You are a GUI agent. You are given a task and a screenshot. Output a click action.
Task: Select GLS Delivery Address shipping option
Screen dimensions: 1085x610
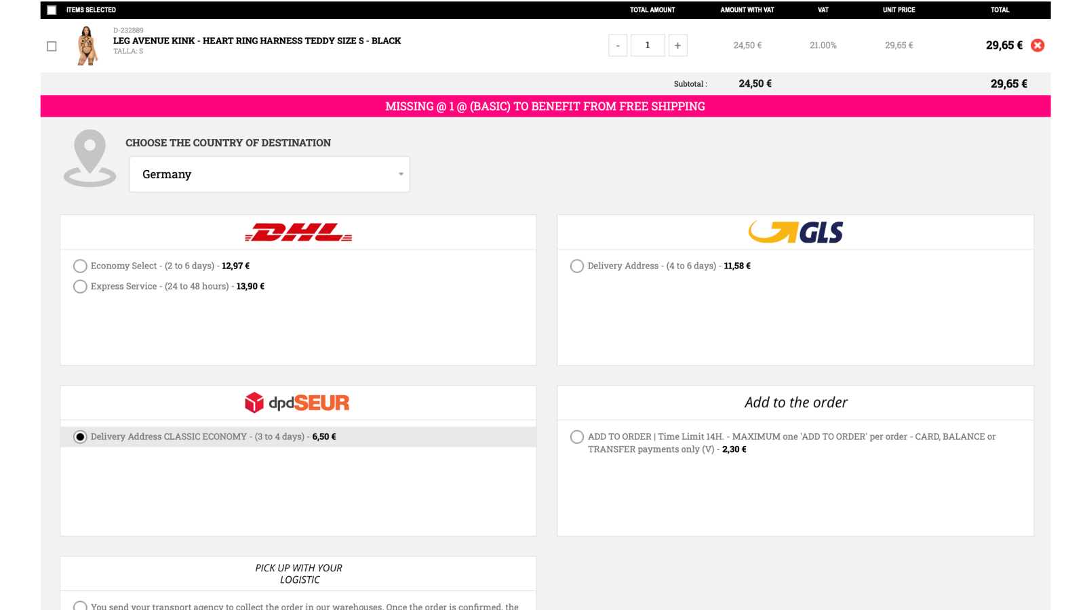tap(577, 266)
